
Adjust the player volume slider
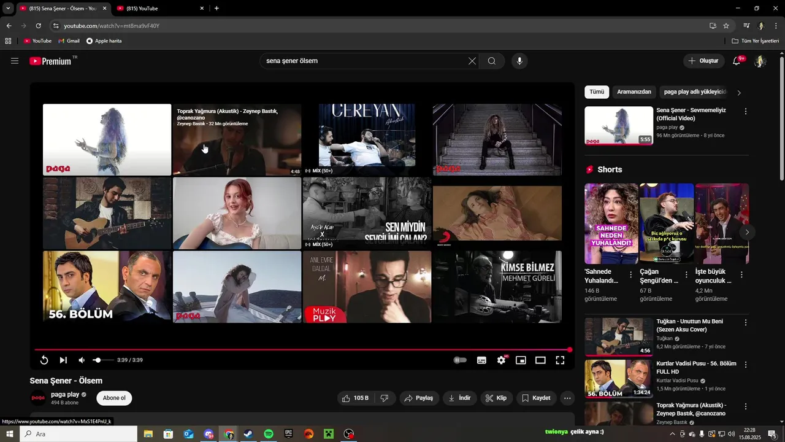coord(103,360)
